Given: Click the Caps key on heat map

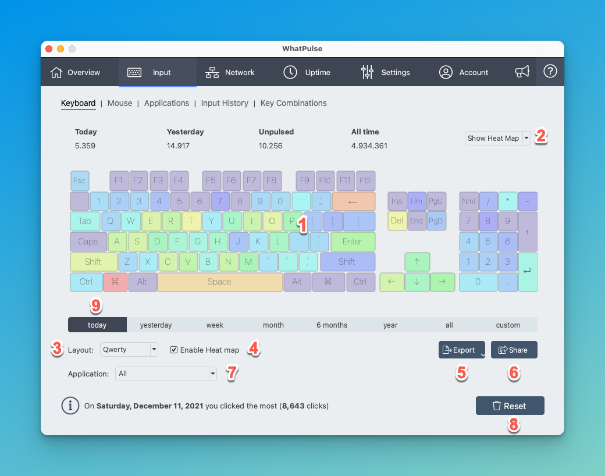Looking at the screenshot, I should tap(88, 241).
